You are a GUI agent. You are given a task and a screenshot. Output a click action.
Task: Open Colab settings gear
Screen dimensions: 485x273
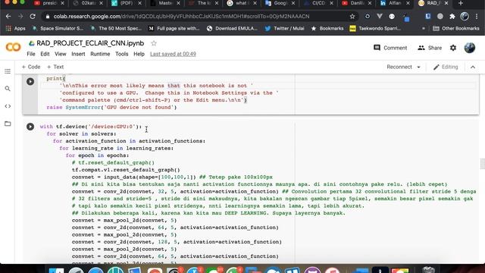[x=453, y=48]
